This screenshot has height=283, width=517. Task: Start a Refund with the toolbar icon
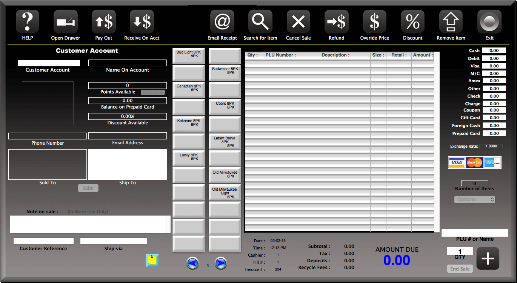[x=336, y=21]
